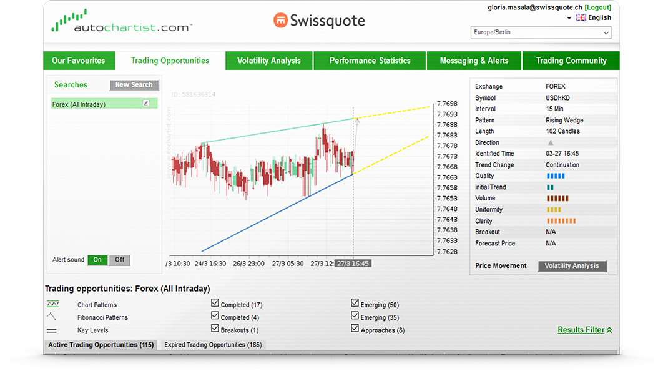Click the Direction up-arrow indicator
Image resolution: width=663 pixels, height=371 pixels.
(x=551, y=142)
